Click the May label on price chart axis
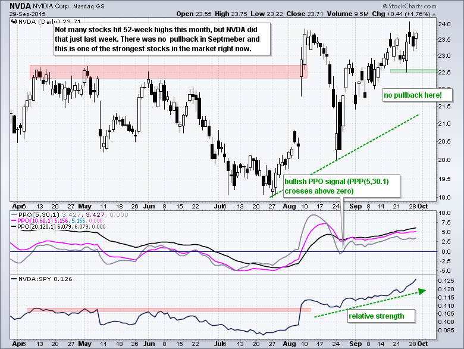Screen dimensions: 464x349 [84, 206]
